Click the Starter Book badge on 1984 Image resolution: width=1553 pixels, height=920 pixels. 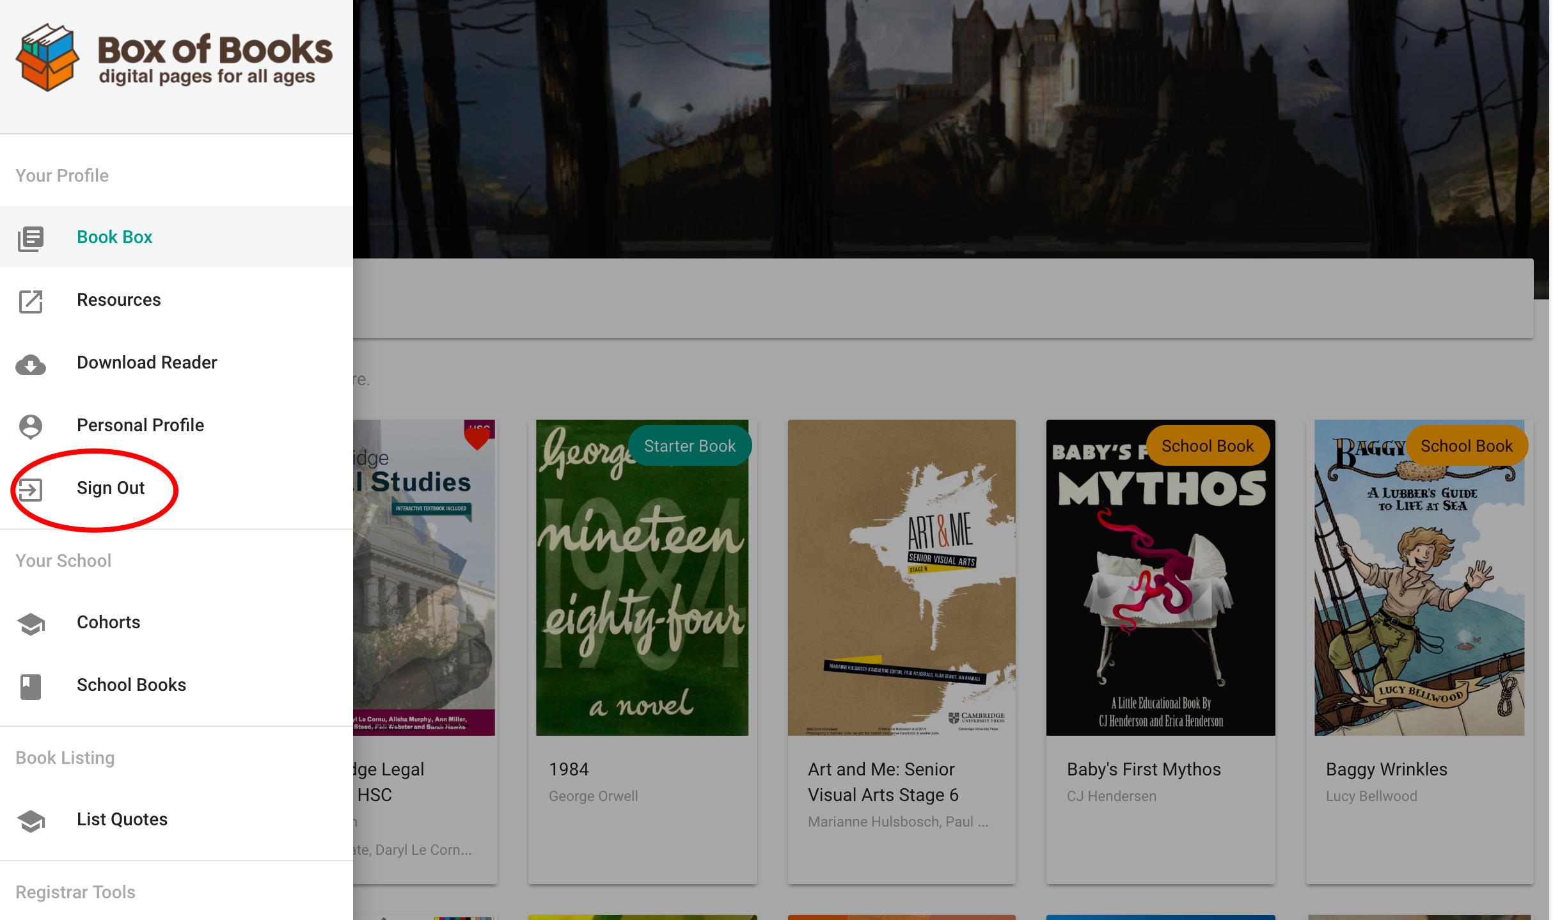[690, 445]
